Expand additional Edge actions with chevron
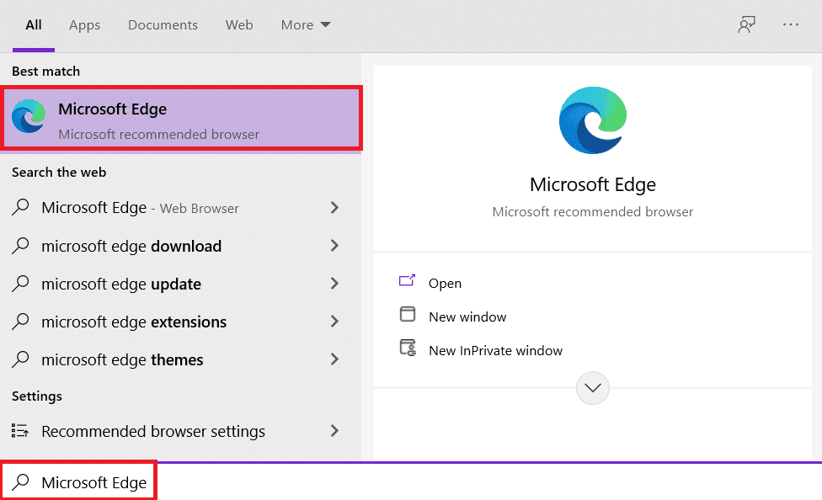The width and height of the screenshot is (822, 500). pyautogui.click(x=592, y=388)
